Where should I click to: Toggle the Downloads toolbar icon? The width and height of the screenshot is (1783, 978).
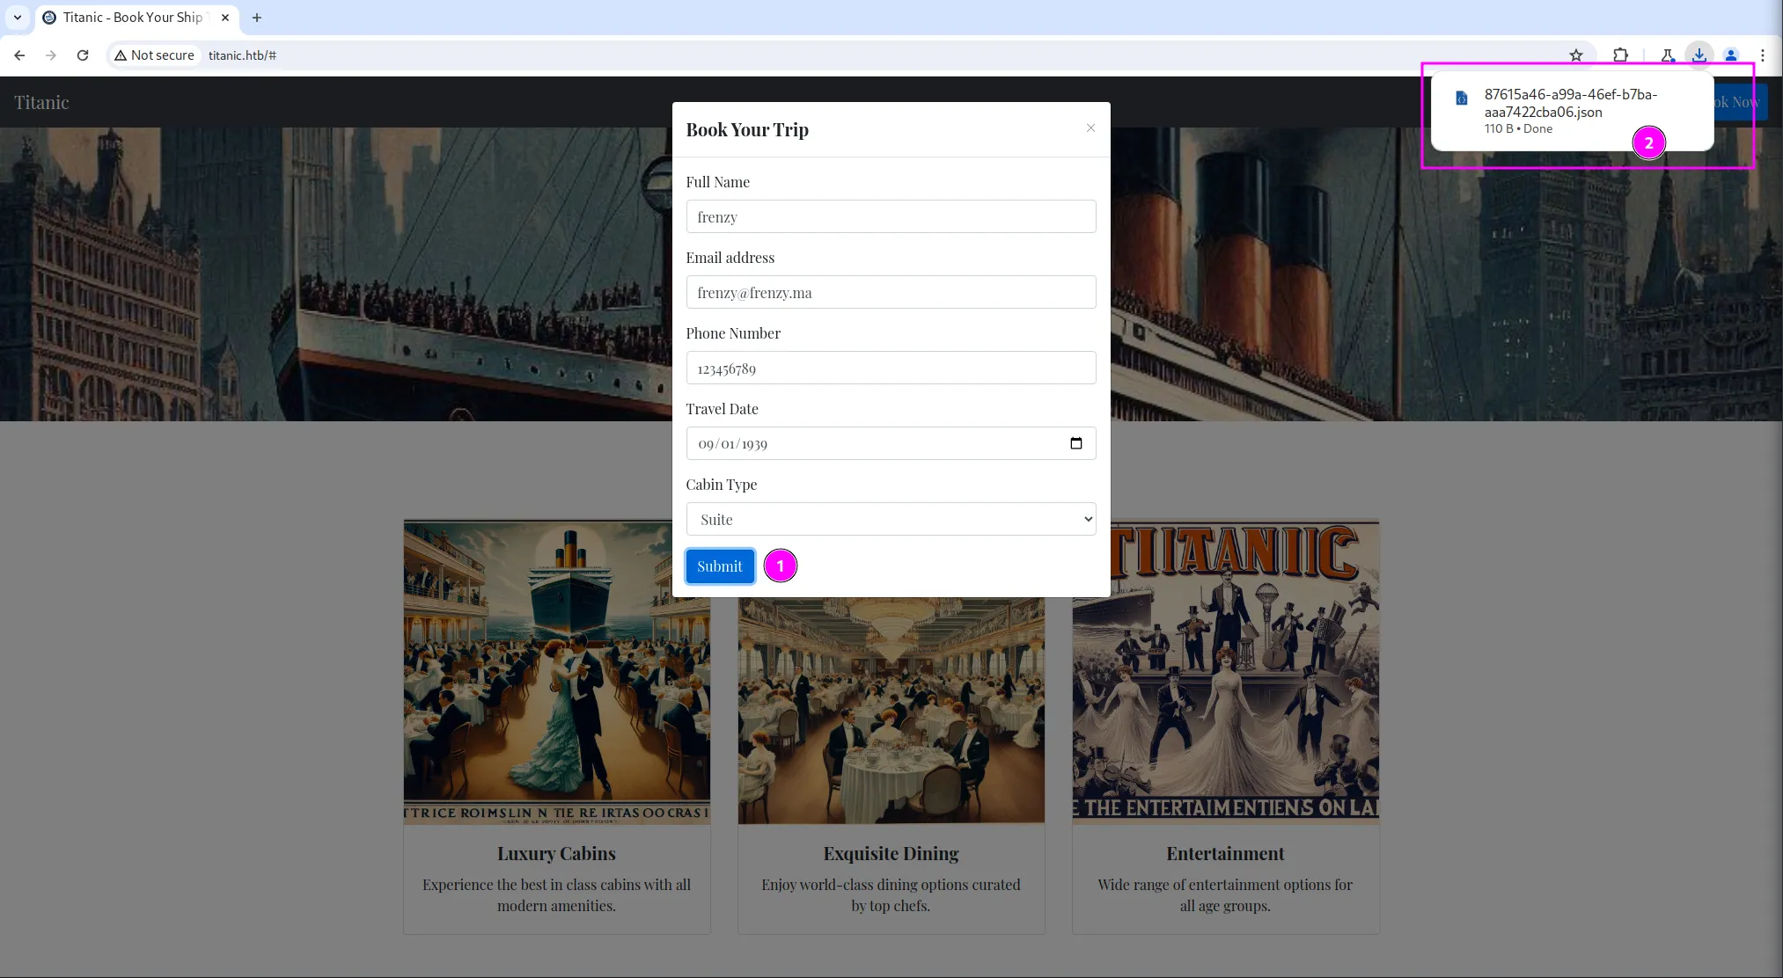tap(1699, 55)
